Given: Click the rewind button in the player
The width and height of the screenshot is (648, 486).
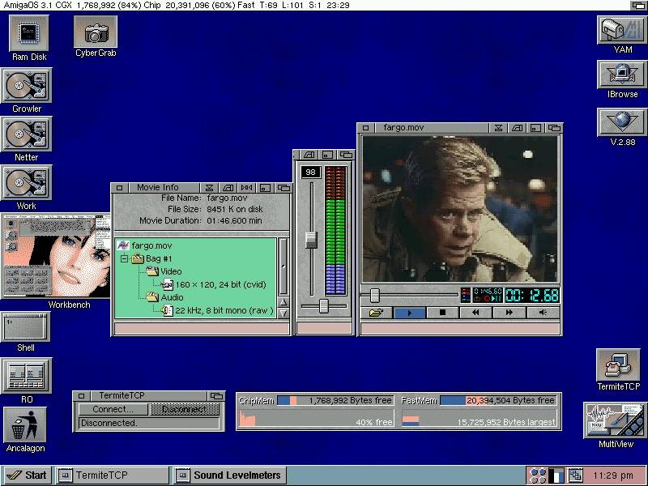Looking at the screenshot, I should coord(475,312).
